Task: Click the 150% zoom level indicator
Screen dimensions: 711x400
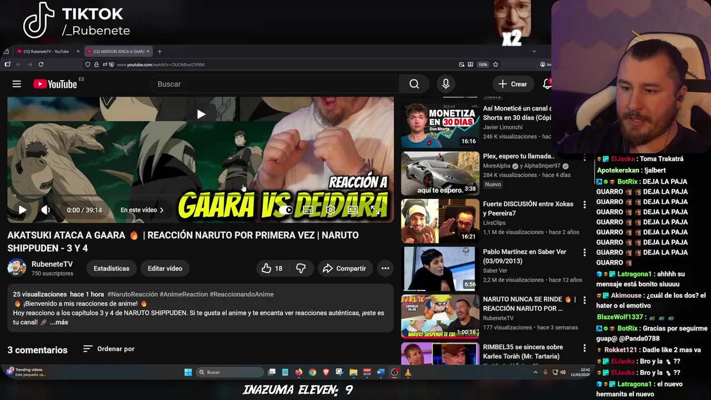Action: pyautogui.click(x=483, y=64)
